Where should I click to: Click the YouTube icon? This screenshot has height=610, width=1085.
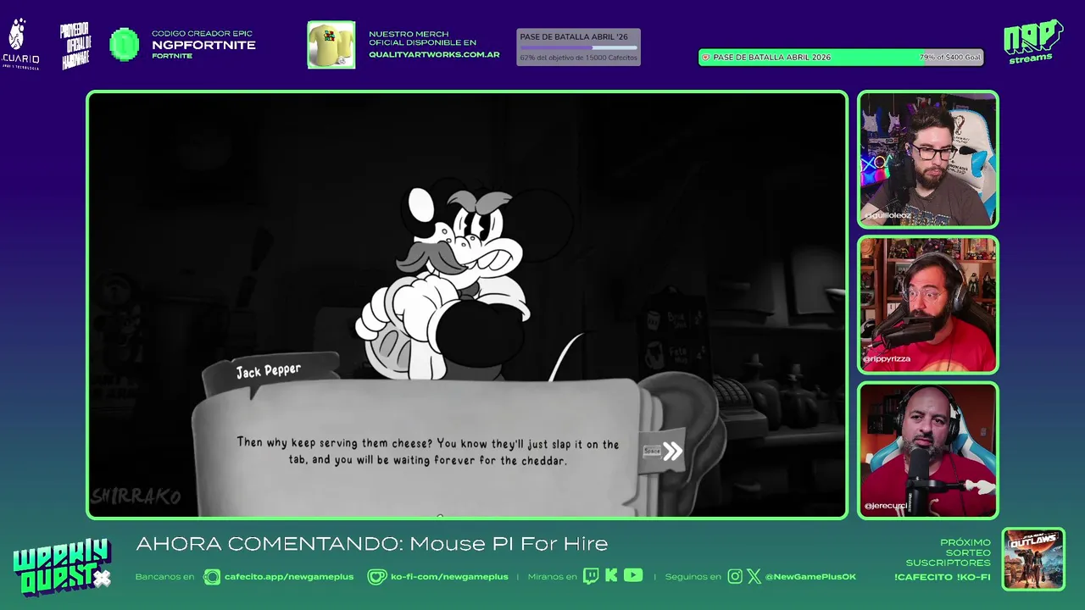(633, 576)
